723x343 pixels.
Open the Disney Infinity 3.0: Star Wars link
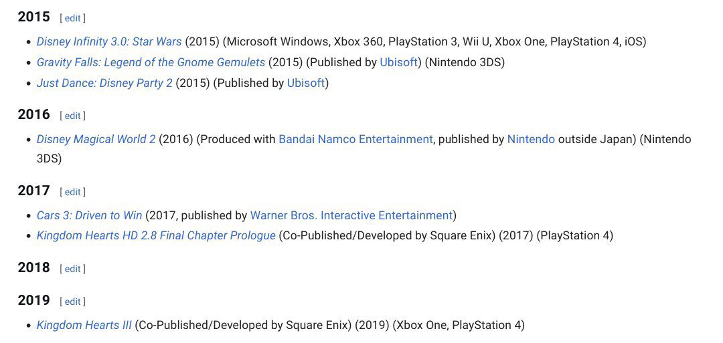coord(109,41)
